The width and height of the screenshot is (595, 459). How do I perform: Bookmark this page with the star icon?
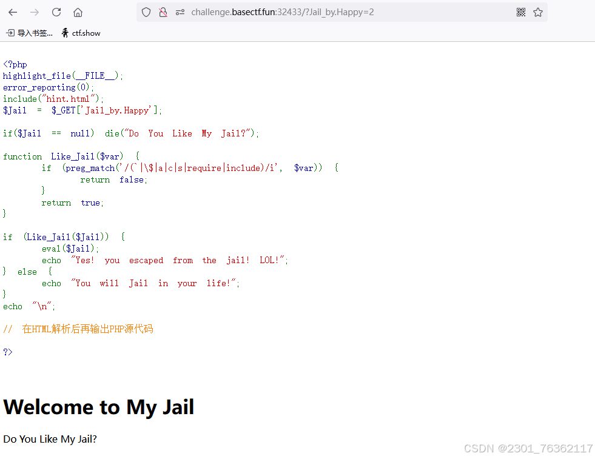[x=537, y=12]
